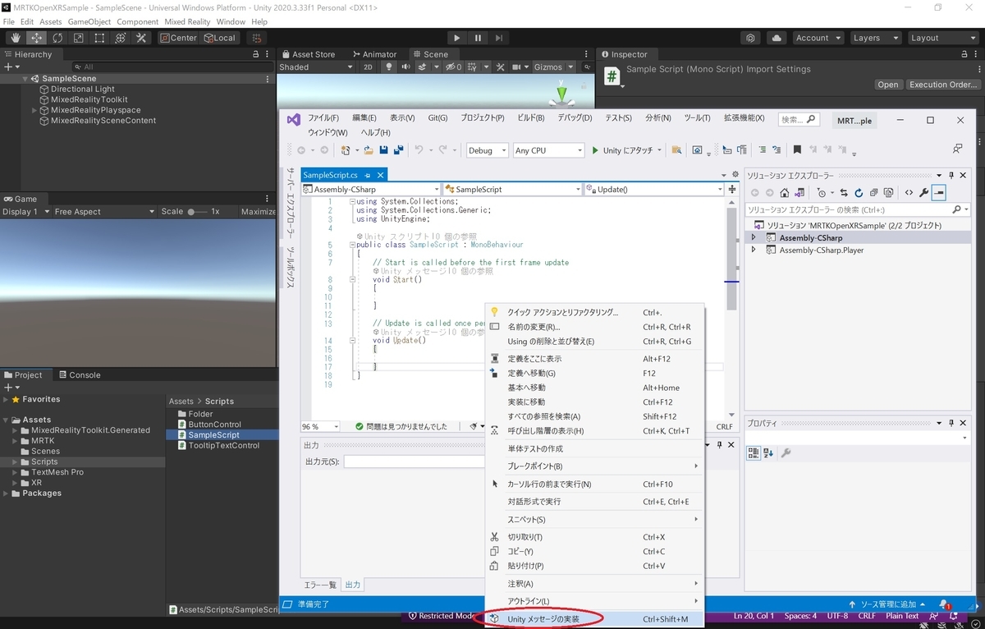Click Refresh icon in Solution Explorer toolbar
Screen dimensions: 985x629
(x=859, y=192)
